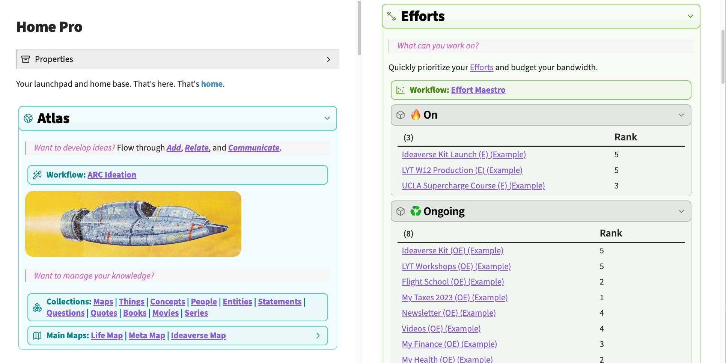Collapse the Efforts section chevron
Screen dimensions: 726x363
click(690, 16)
